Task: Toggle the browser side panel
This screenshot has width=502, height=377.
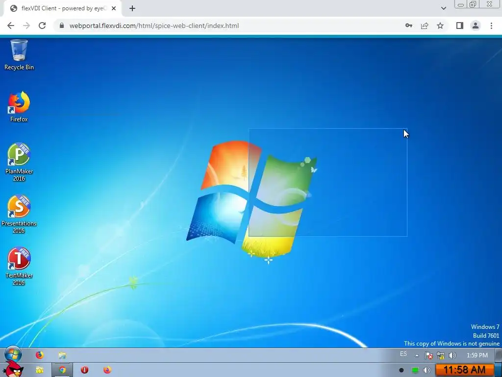Action: (460, 26)
